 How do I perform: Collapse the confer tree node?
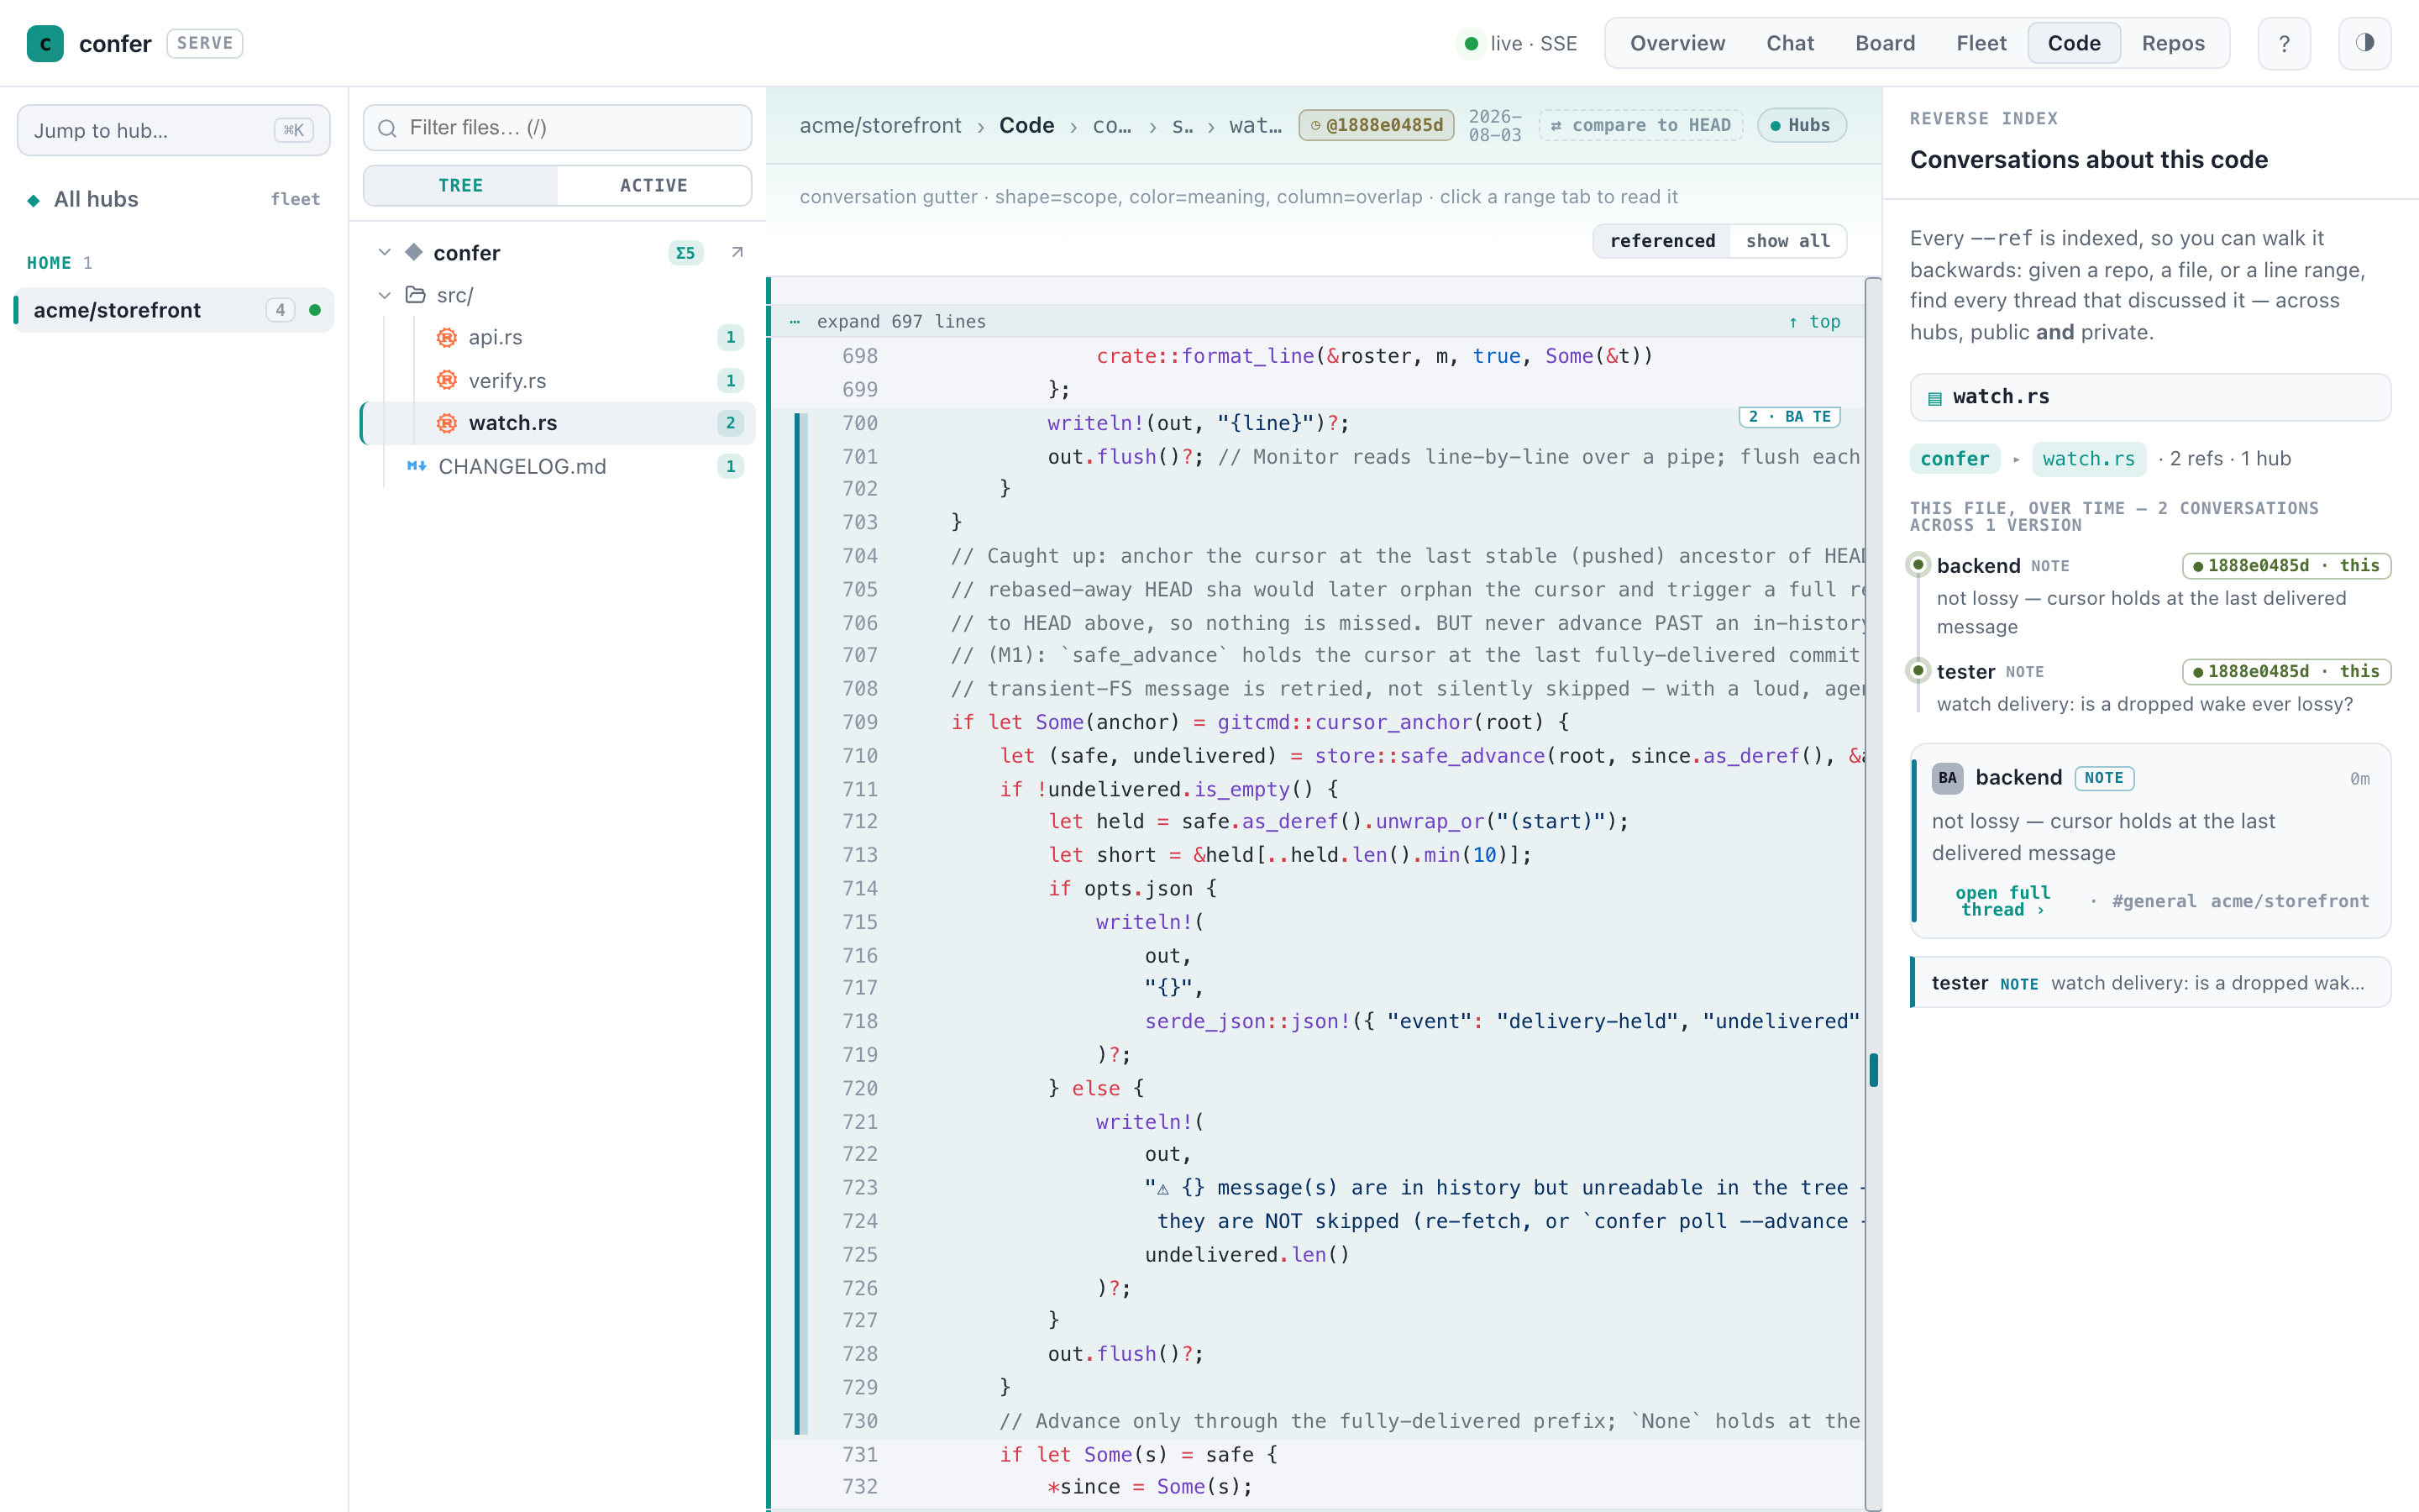385,252
